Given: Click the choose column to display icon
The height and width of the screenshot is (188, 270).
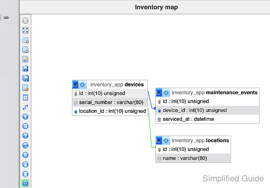Looking at the screenshot, I should [x=25, y=117].
